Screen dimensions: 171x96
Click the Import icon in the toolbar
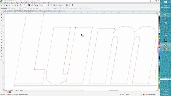(32, 5)
